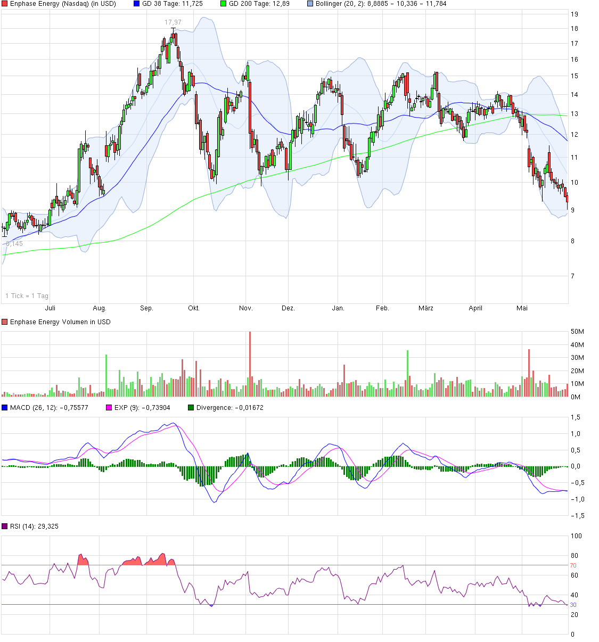Click the magenta EXP (9) color swatch
This screenshot has width=599, height=642.
click(109, 407)
